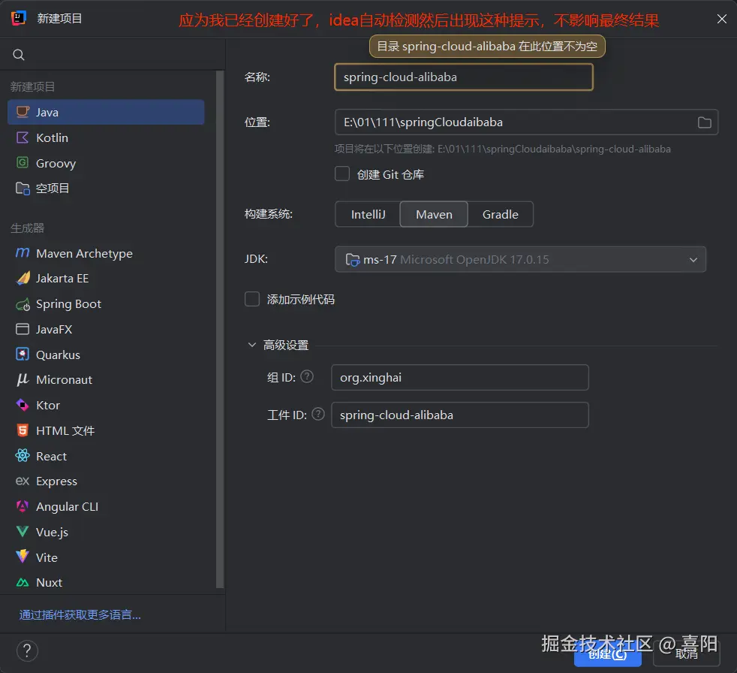Click the 名称 input field

(464, 77)
